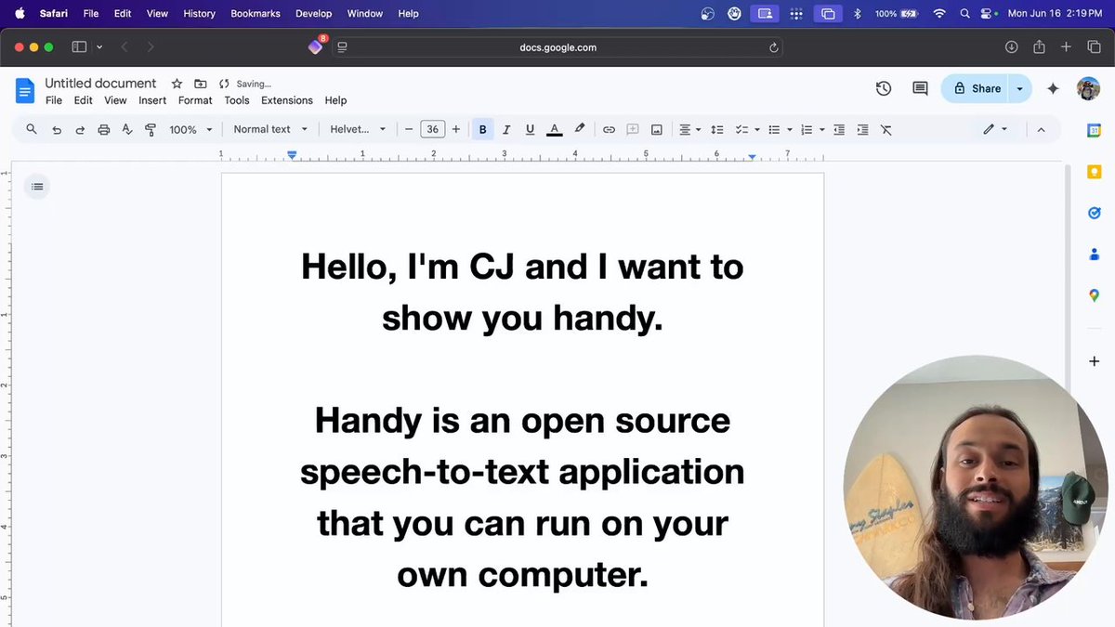Expand the Share options arrow
Viewport: 1115px width, 627px height.
[x=1020, y=88]
